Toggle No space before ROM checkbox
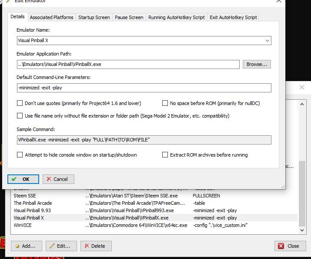 click(165, 103)
